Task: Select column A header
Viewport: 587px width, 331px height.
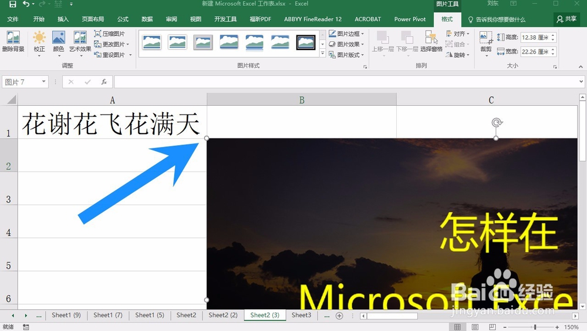Action: 112,100
